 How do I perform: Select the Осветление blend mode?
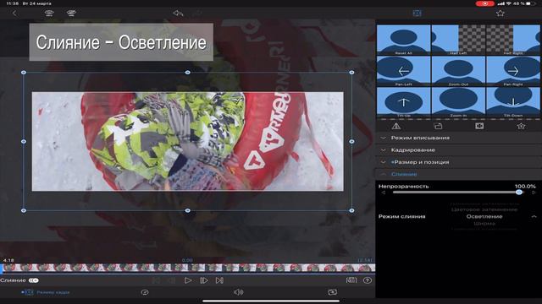pyautogui.click(x=484, y=216)
